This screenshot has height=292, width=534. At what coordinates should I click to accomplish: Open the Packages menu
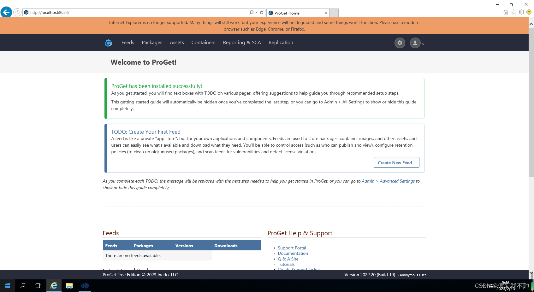[x=152, y=43]
